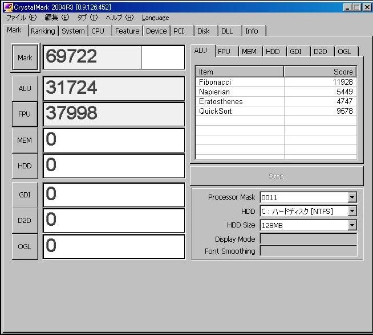Run the FPU benchmark button
The width and height of the screenshot is (373, 335).
pos(25,114)
